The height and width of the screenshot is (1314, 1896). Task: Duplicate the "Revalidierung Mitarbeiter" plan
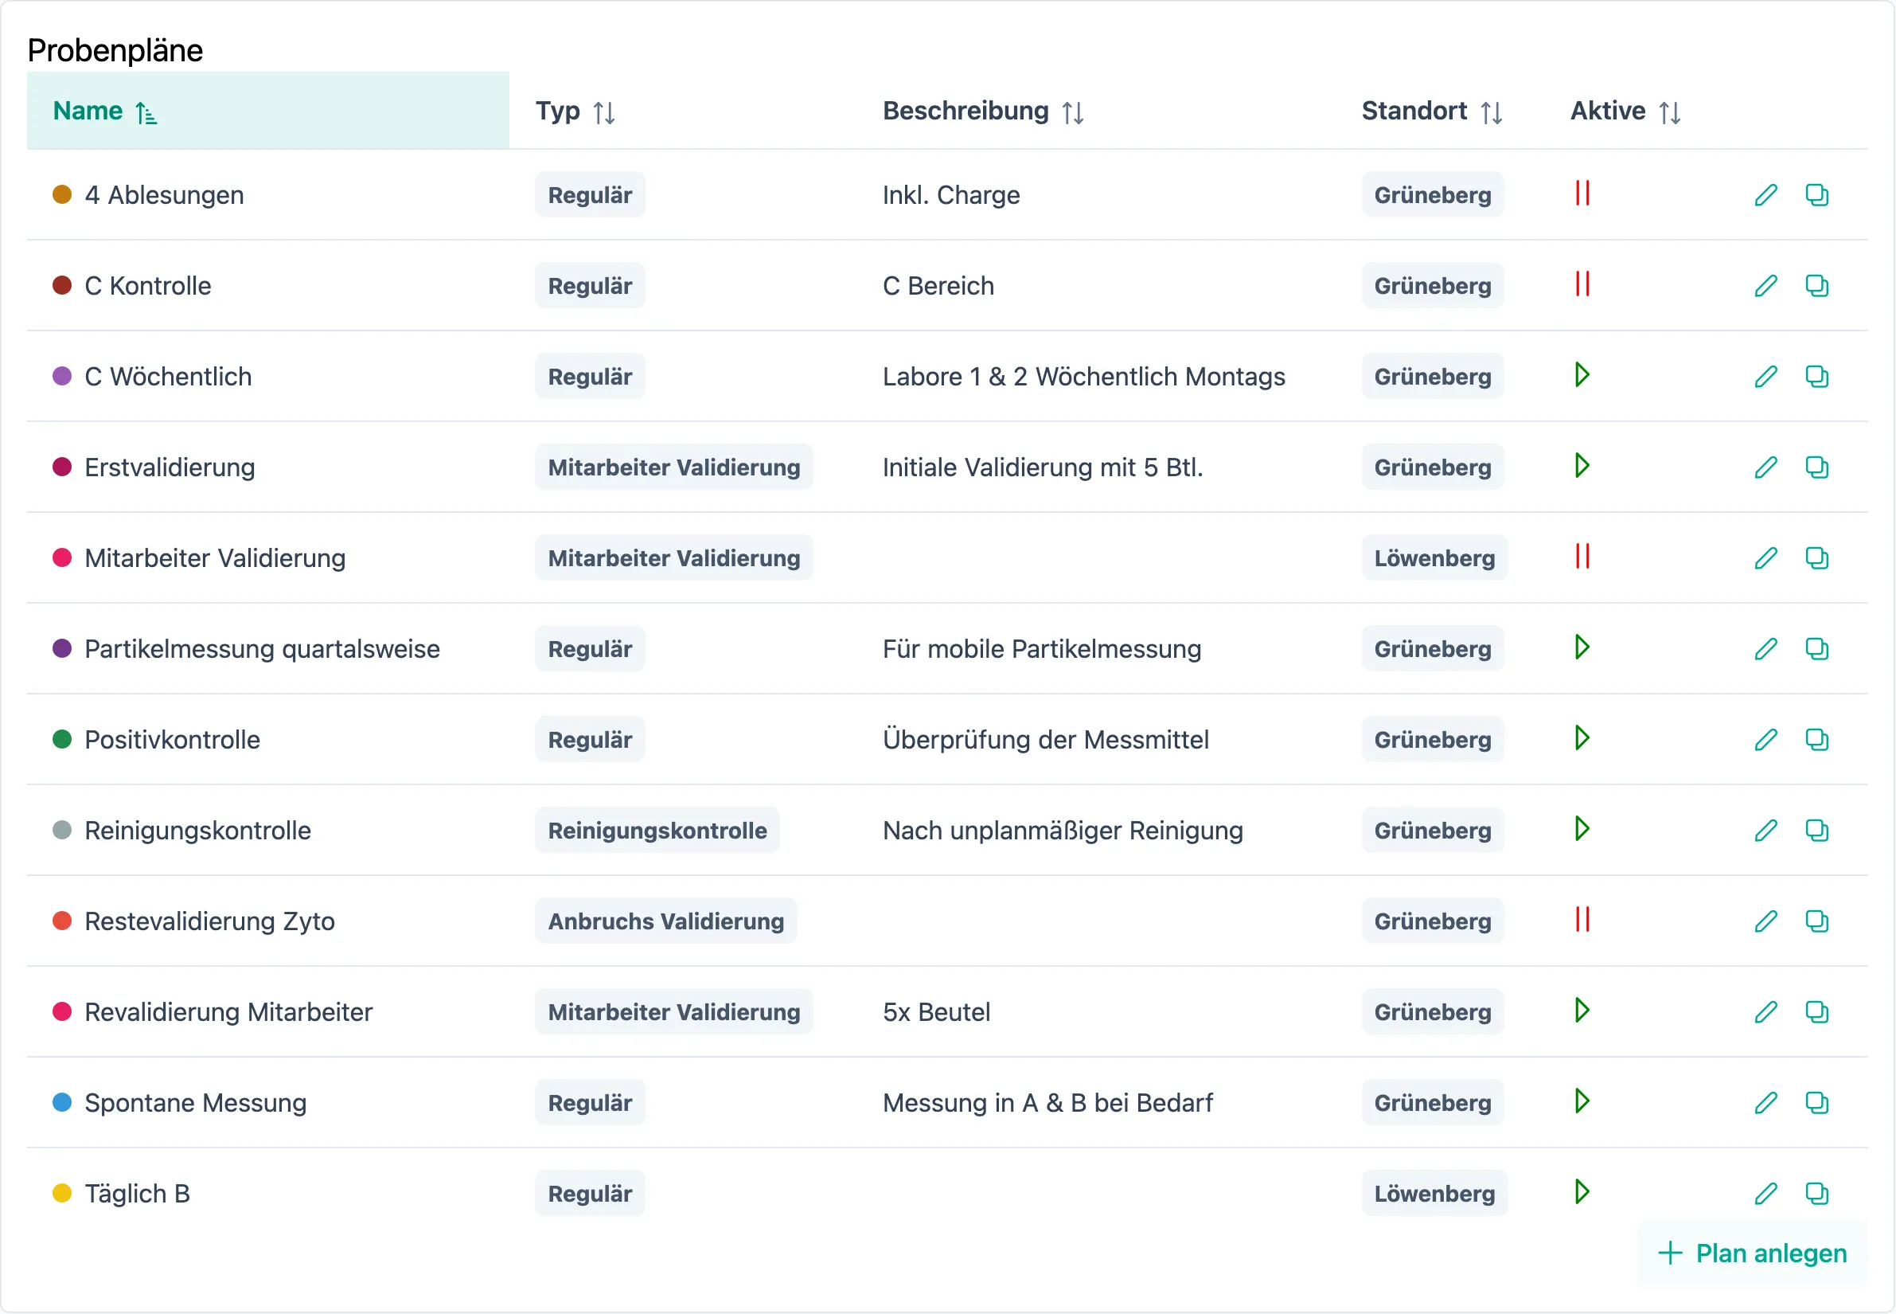pyautogui.click(x=1818, y=1012)
